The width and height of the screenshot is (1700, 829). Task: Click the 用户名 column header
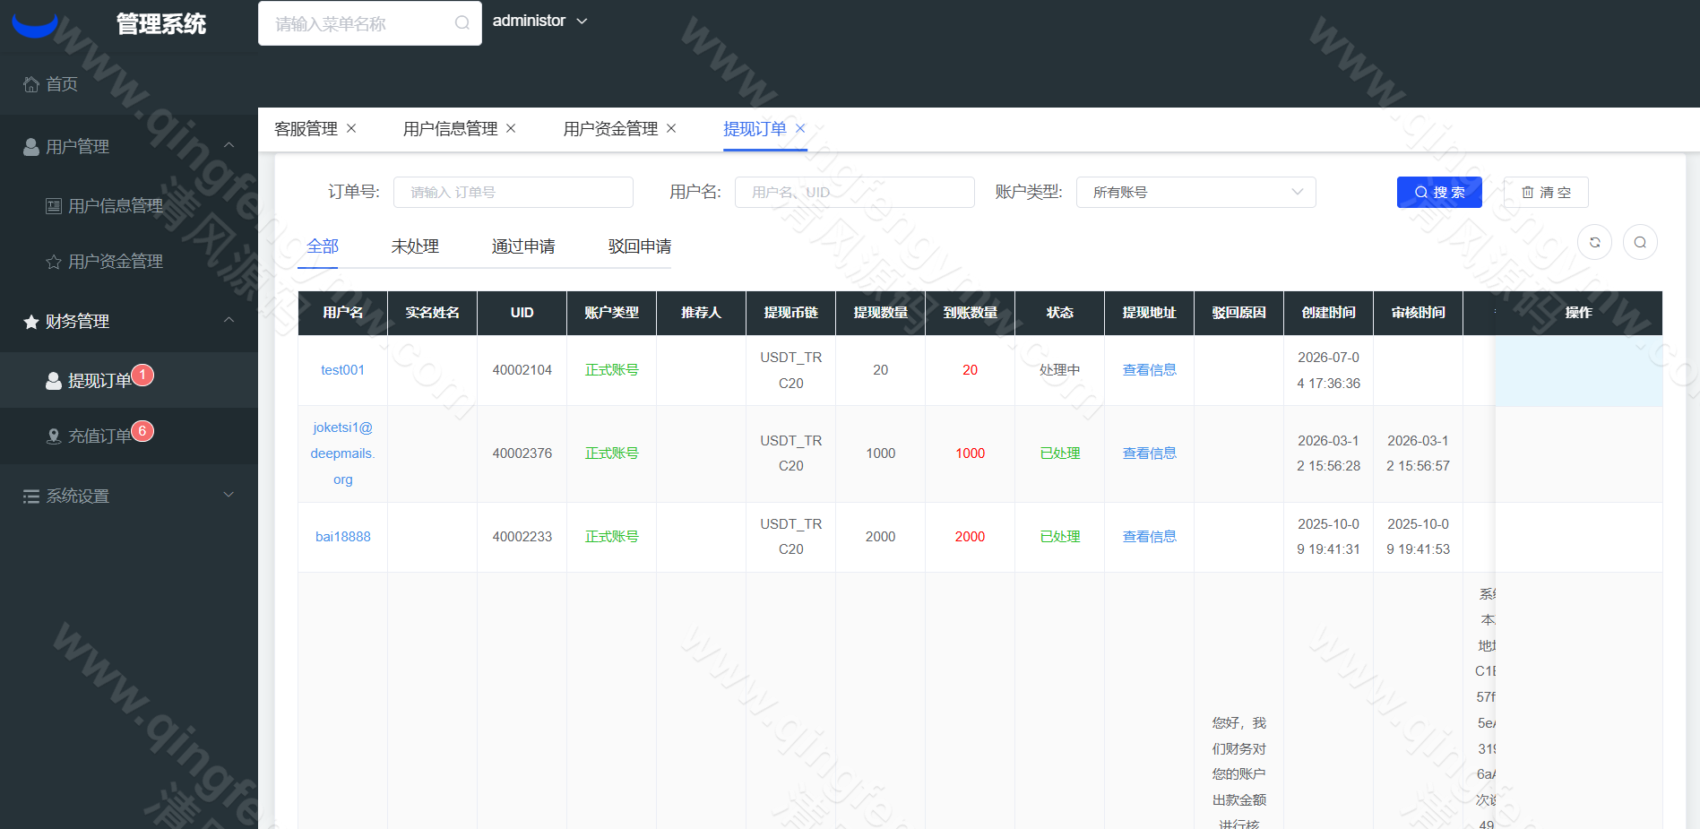tap(343, 313)
